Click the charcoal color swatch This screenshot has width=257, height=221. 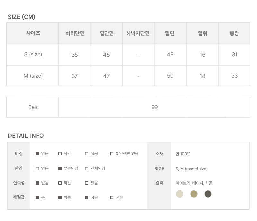pyautogui.click(x=208, y=194)
